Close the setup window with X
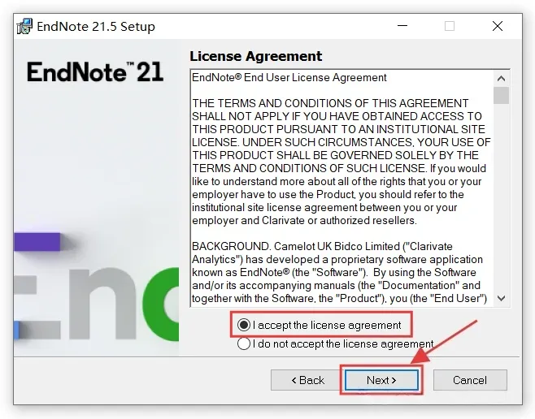Image resolution: width=535 pixels, height=419 pixels. [x=498, y=26]
